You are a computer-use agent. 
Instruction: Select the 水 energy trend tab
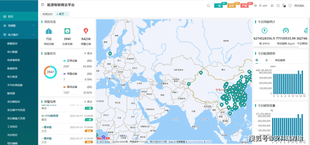tap(266, 60)
